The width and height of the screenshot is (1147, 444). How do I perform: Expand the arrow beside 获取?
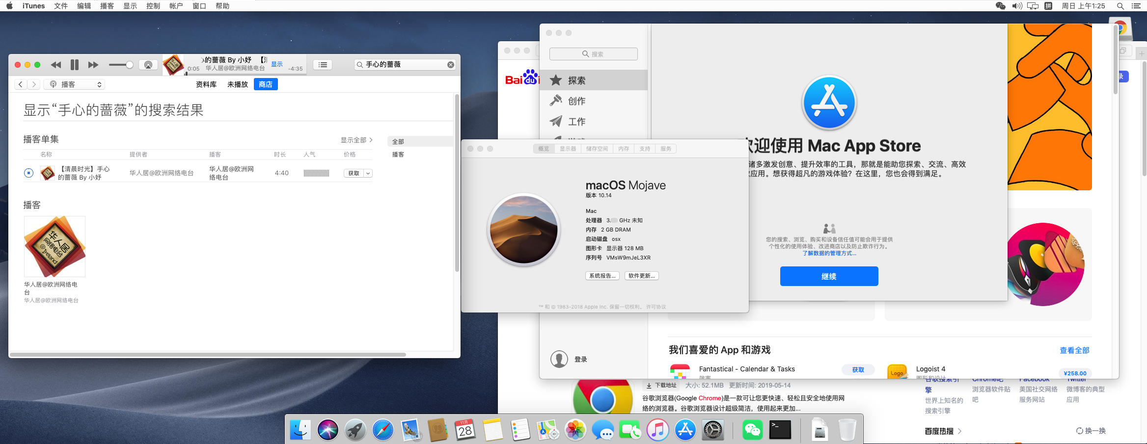pyautogui.click(x=368, y=173)
